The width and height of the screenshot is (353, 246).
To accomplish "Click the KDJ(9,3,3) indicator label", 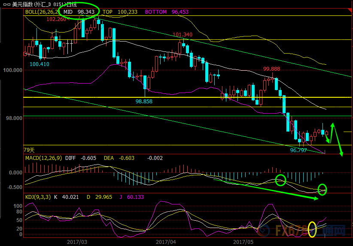I will (x=38, y=197).
